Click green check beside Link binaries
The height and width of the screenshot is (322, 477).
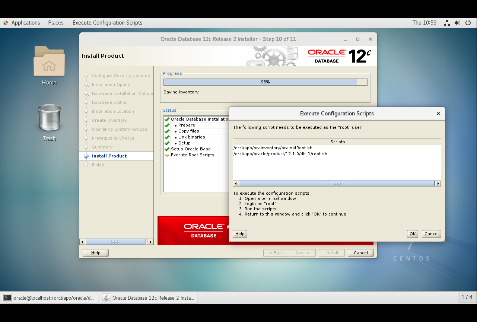click(167, 137)
